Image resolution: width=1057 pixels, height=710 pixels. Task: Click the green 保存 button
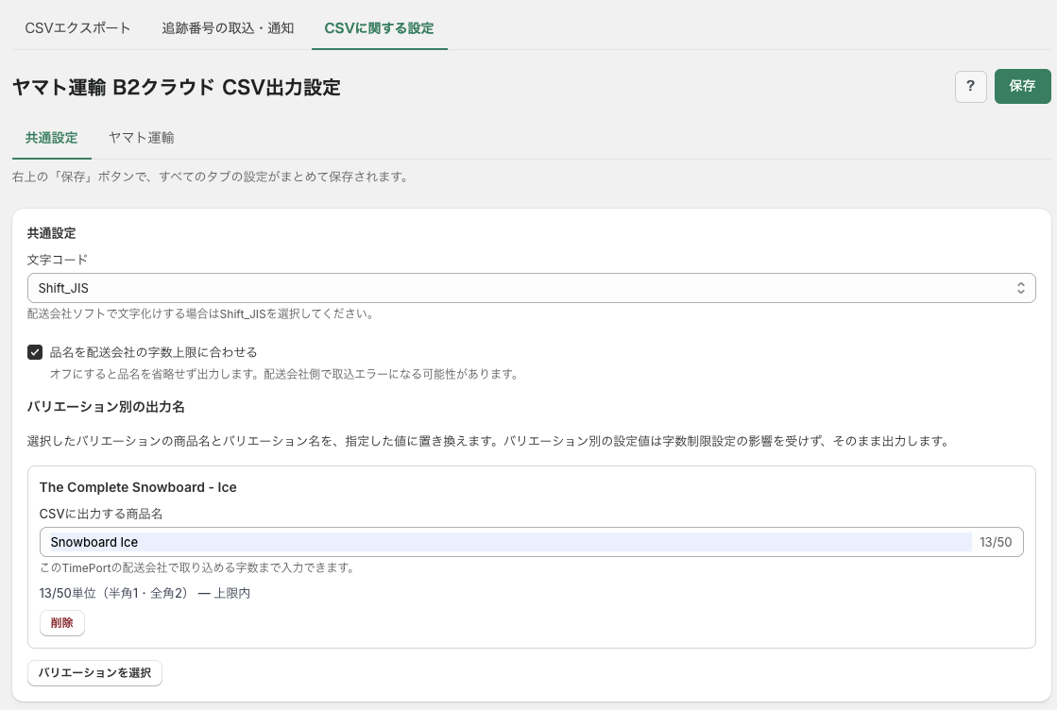pos(1022,86)
